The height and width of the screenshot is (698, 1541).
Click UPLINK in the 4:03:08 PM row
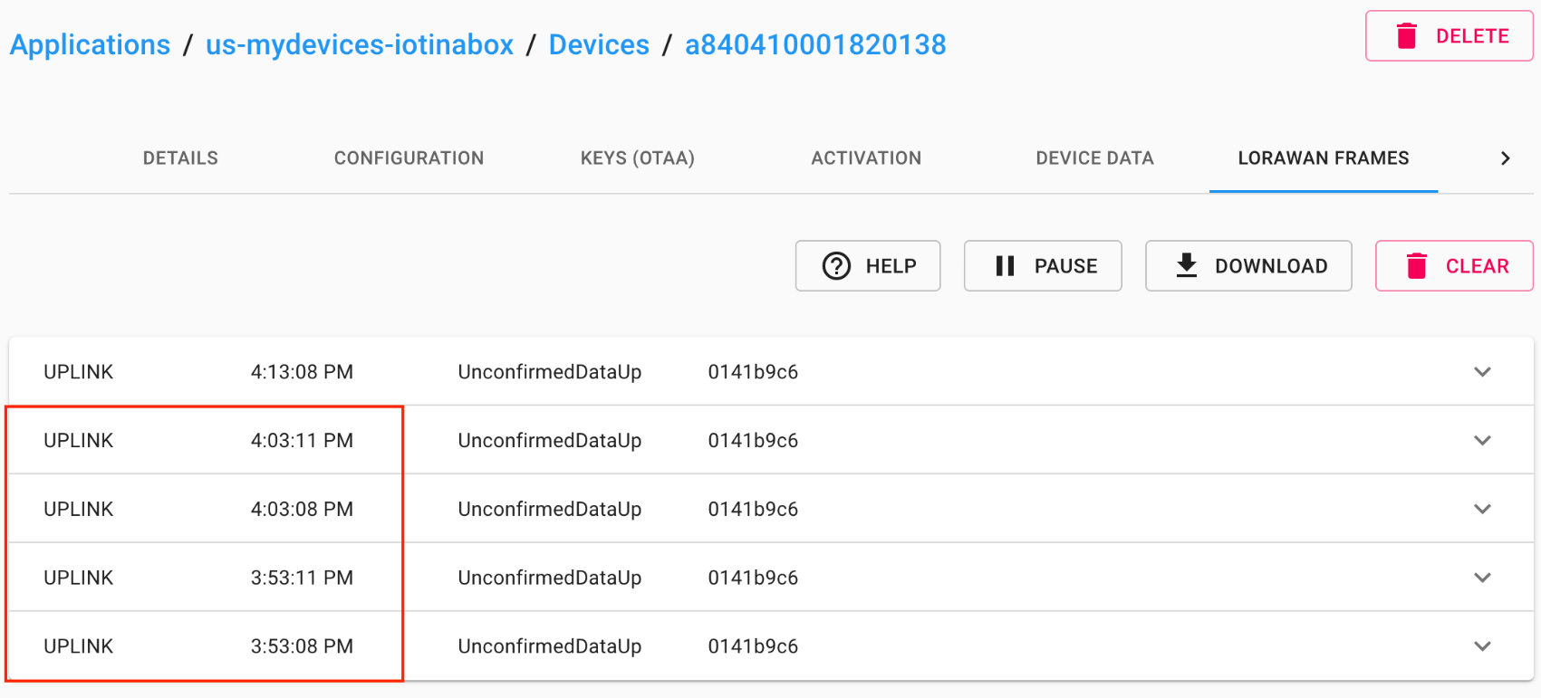79,509
